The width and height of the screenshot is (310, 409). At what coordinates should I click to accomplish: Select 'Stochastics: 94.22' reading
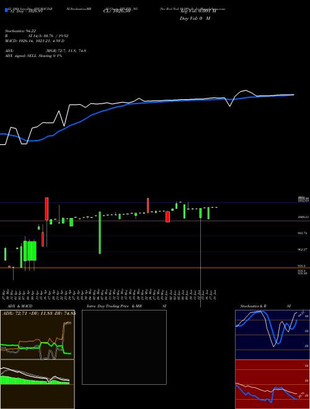coord(20,31)
